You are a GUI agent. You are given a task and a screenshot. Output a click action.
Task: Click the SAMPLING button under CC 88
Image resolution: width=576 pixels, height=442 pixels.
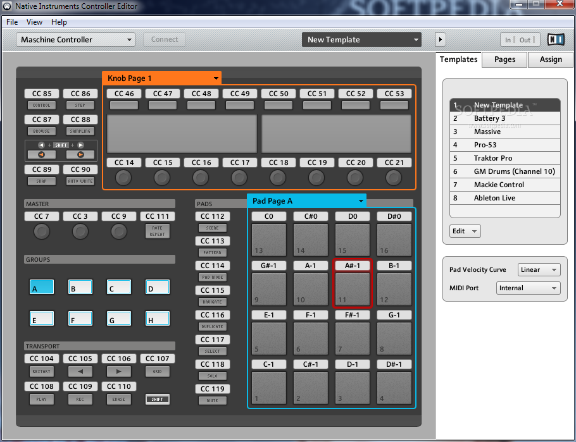(80, 131)
